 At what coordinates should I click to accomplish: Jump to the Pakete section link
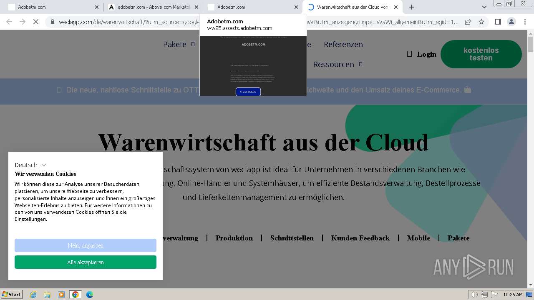coord(458,238)
